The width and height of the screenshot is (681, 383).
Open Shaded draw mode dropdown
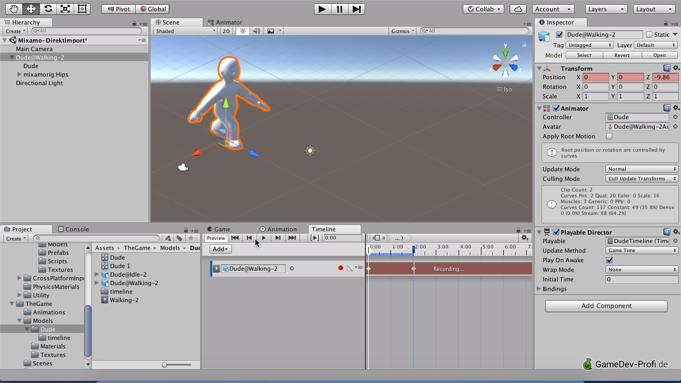click(185, 31)
